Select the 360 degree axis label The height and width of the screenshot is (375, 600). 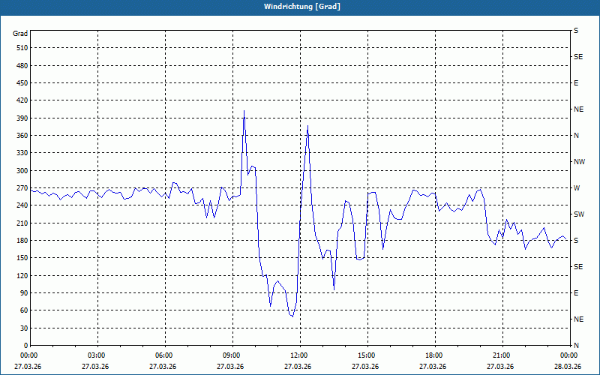[22, 136]
